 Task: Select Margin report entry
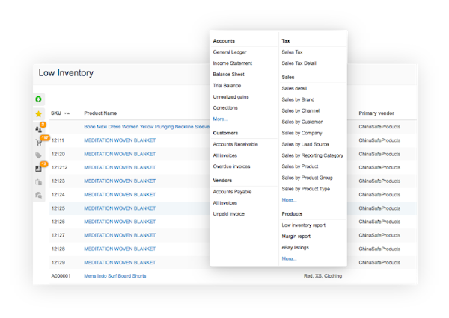tap(296, 237)
